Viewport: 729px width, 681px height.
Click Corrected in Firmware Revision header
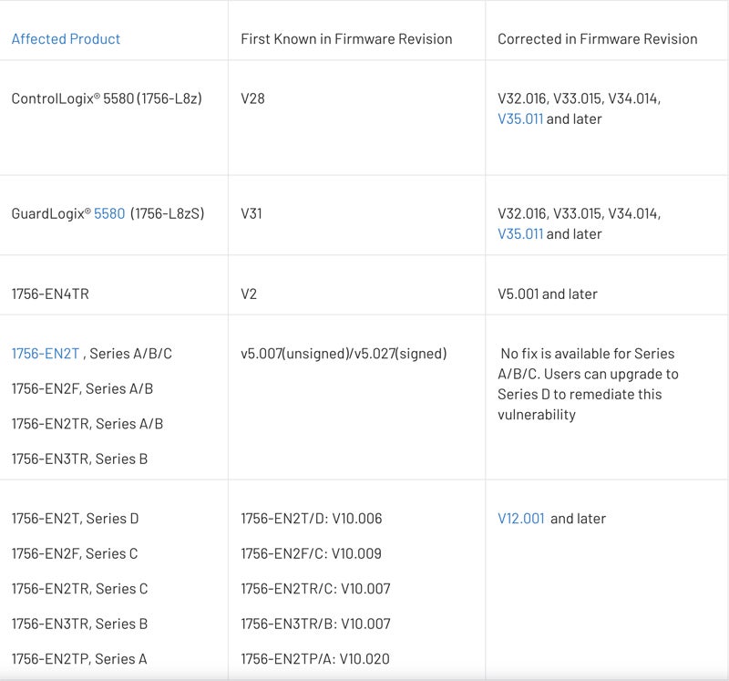[597, 39]
